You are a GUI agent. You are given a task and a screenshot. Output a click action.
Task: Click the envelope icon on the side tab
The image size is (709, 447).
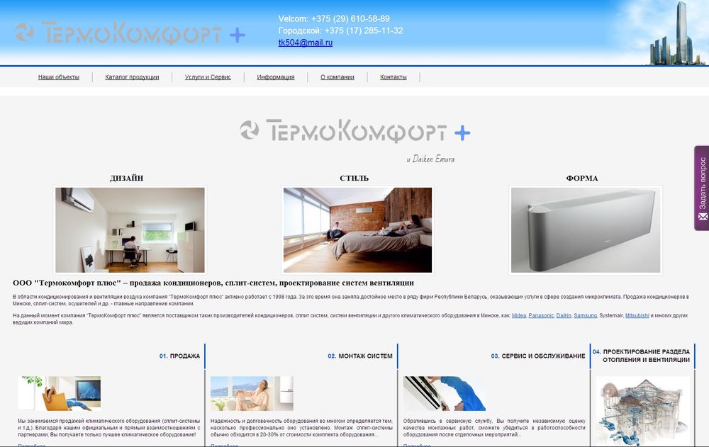(702, 217)
